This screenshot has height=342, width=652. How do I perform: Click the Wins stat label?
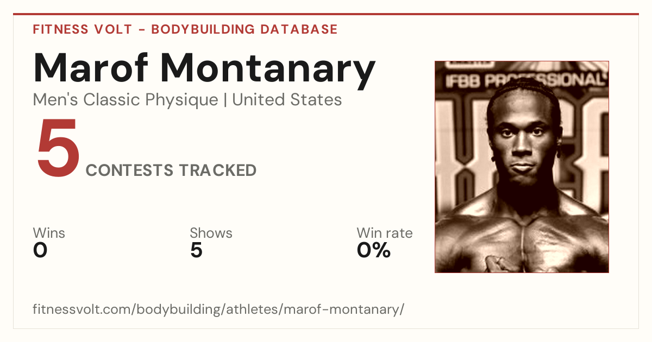pos(49,233)
